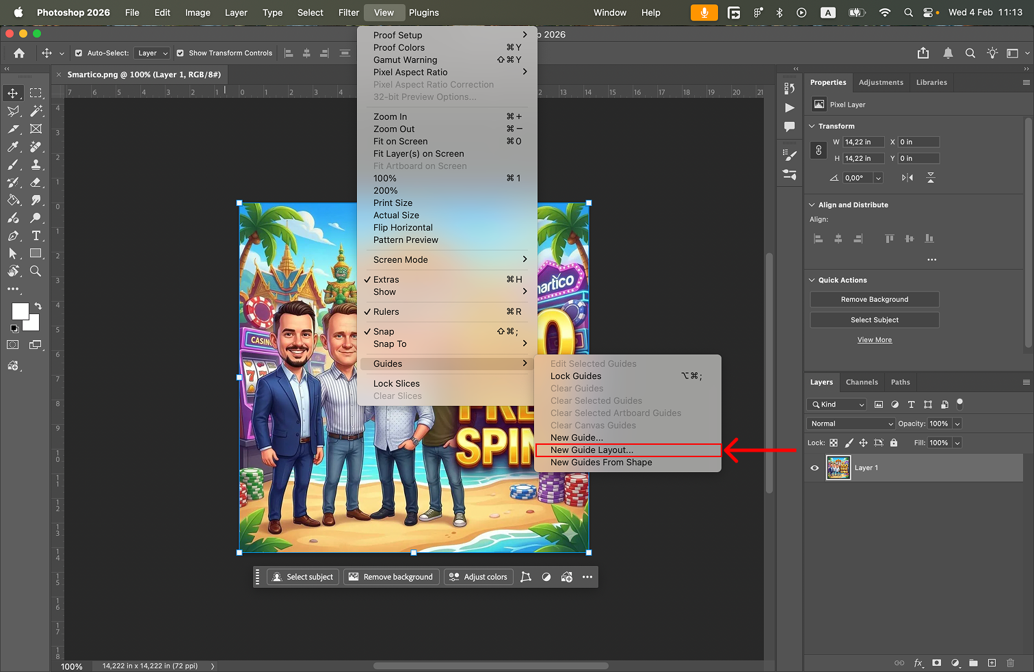
Task: Click the Remove Background quick action
Action: [x=874, y=300]
